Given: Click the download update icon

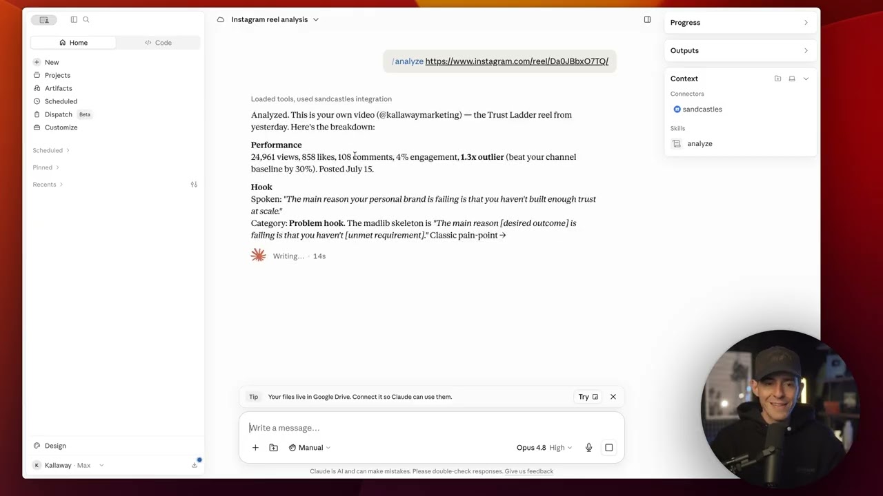Looking at the screenshot, I should click(195, 465).
